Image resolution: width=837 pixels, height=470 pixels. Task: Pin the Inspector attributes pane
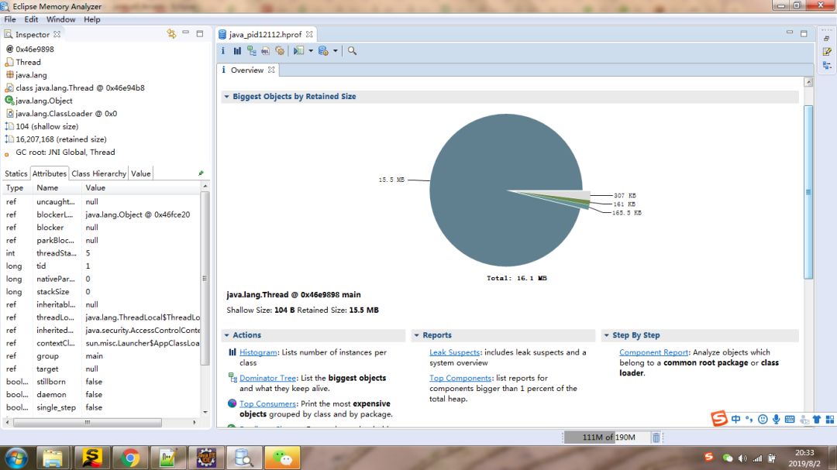(x=201, y=173)
